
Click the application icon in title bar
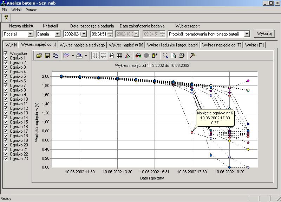pos(3,3)
